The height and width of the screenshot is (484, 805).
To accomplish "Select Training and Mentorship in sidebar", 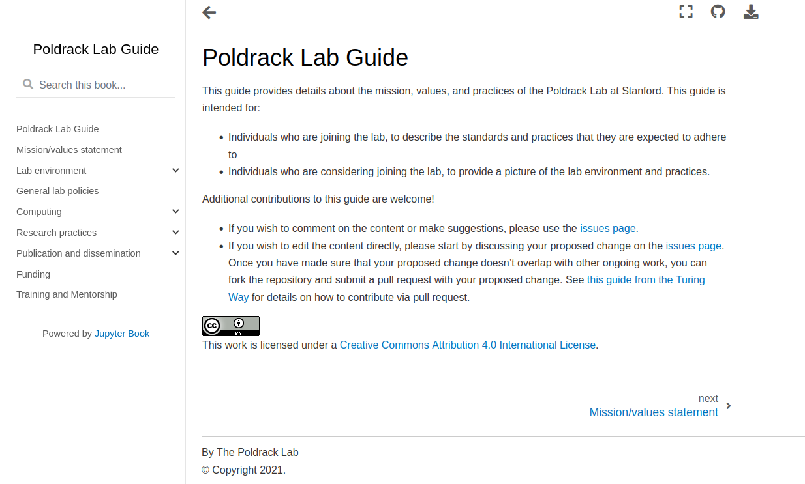I will (x=67, y=294).
